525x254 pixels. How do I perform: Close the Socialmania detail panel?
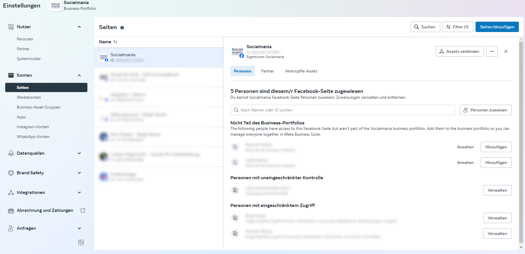tap(506, 51)
